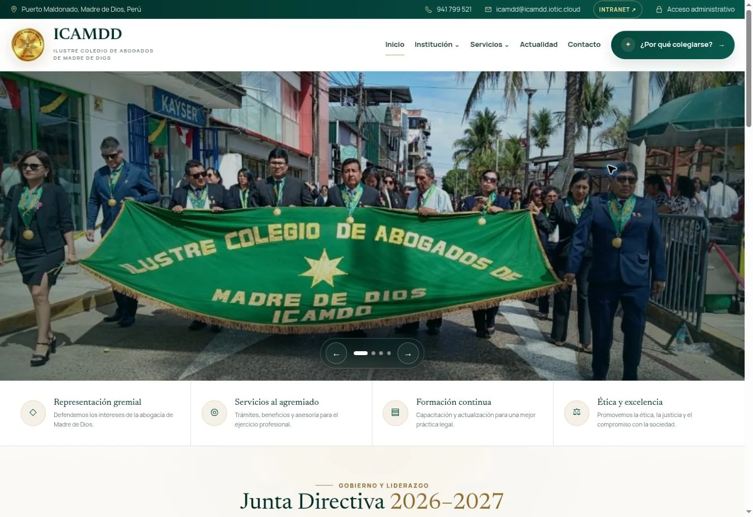Click the Ética y excelencia heading
This screenshot has height=517, width=753.
point(630,402)
